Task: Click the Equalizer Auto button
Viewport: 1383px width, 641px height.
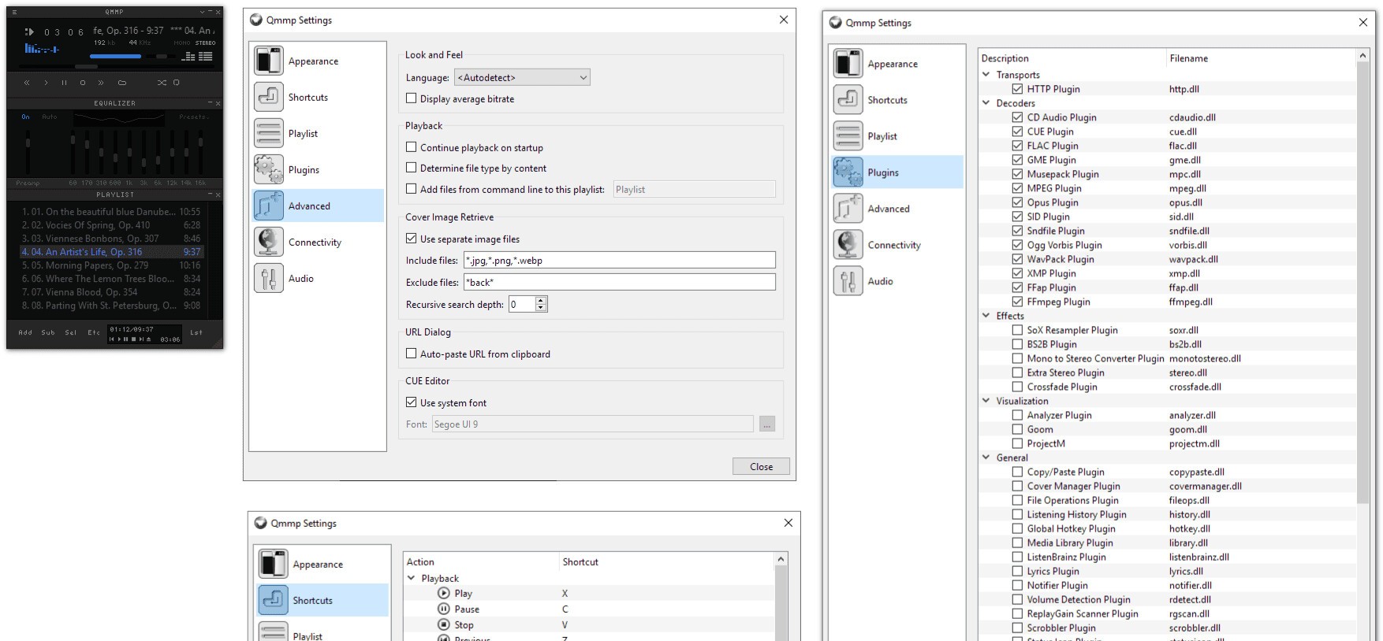Action: tap(50, 117)
